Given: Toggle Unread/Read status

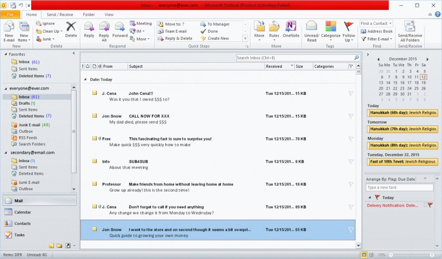Looking at the screenshot, I should click(312, 32).
